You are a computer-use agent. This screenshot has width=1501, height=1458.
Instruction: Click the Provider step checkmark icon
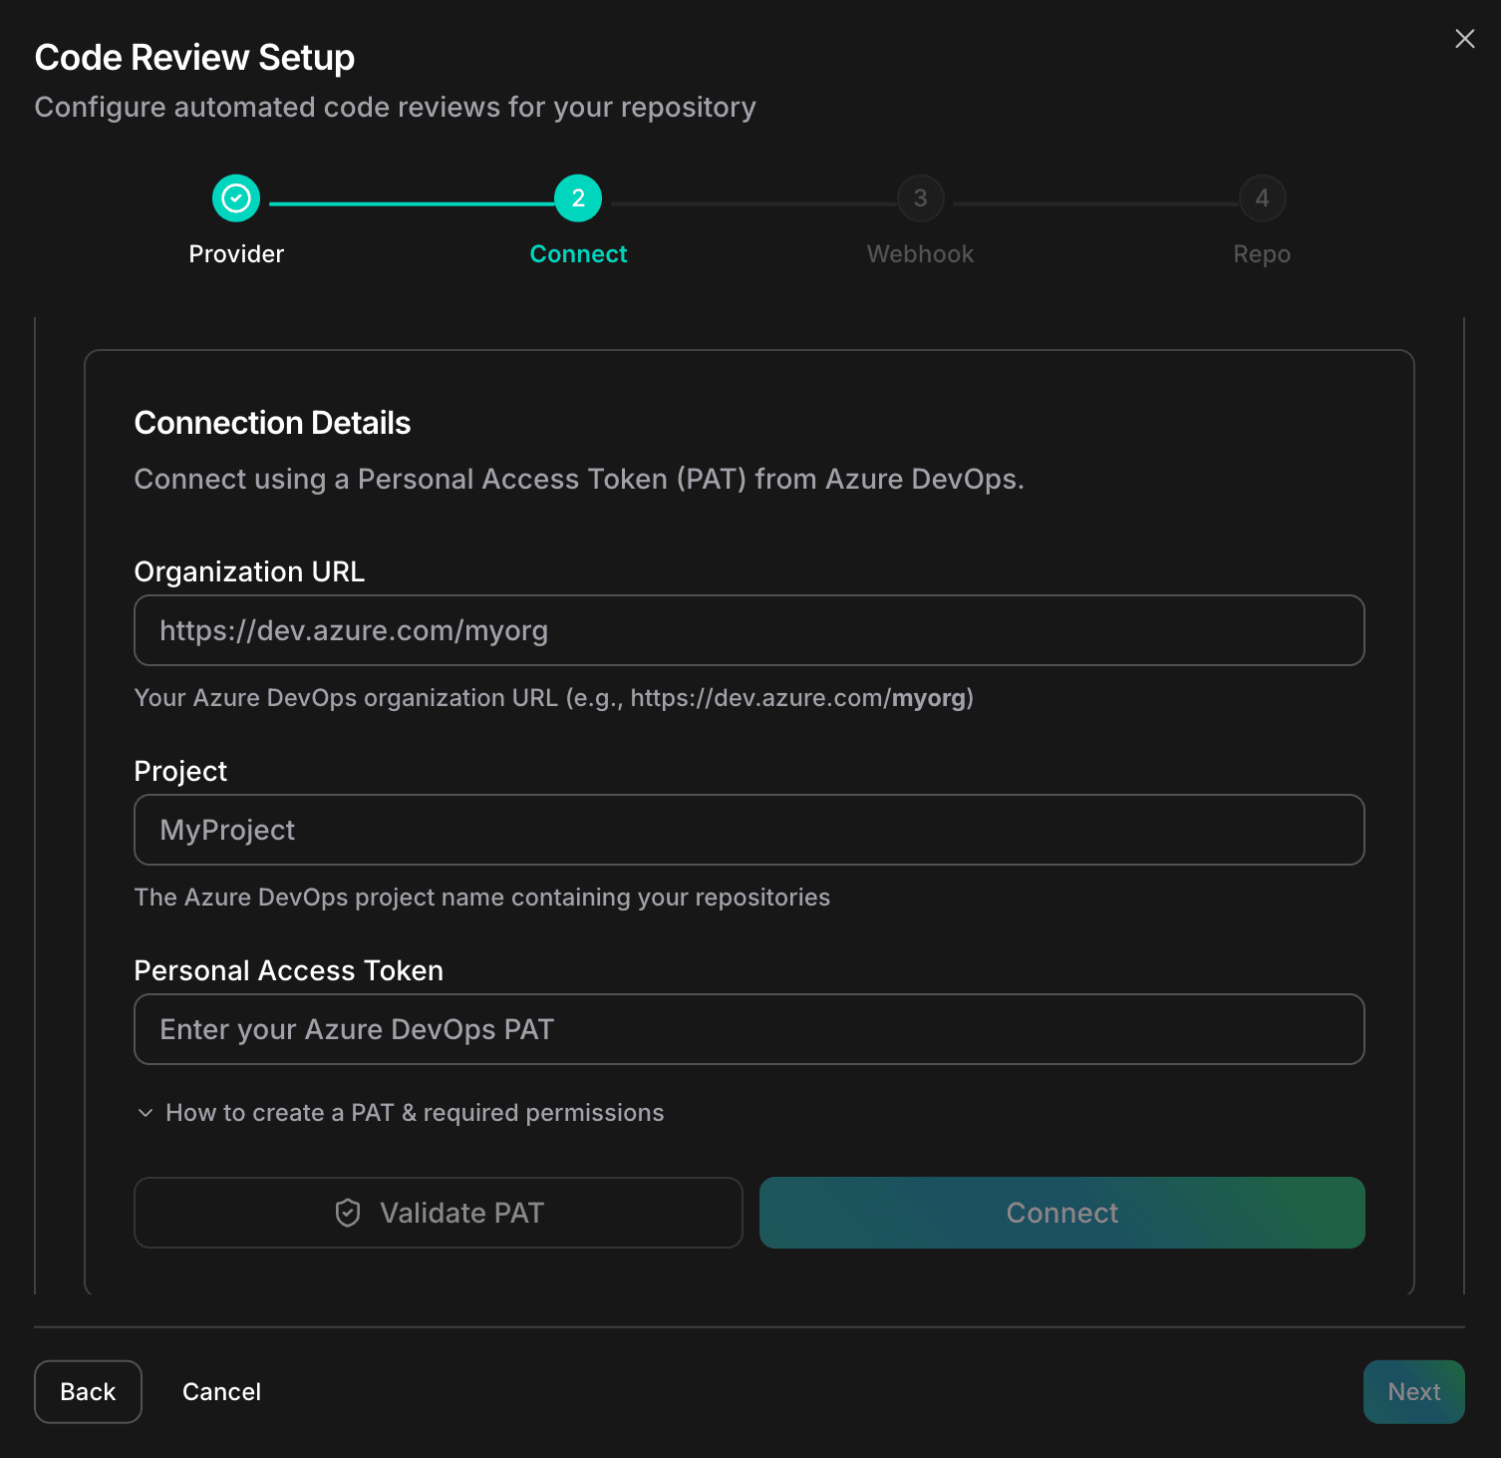coord(235,197)
